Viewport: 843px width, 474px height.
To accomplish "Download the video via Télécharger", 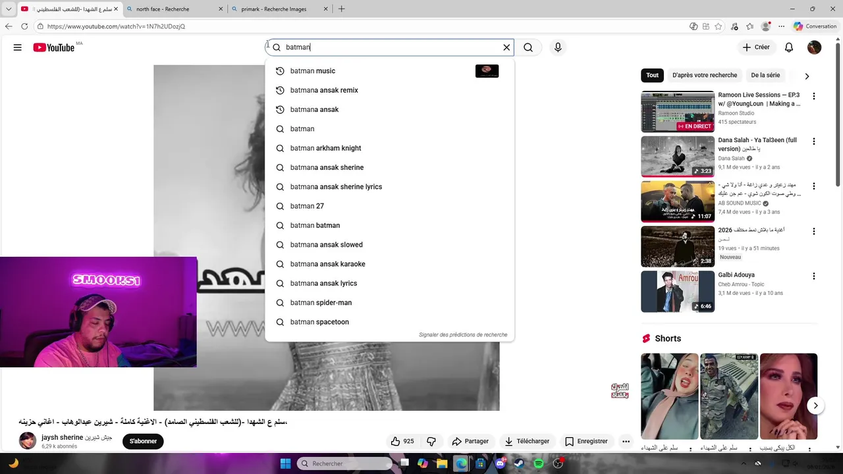I will [527, 441].
